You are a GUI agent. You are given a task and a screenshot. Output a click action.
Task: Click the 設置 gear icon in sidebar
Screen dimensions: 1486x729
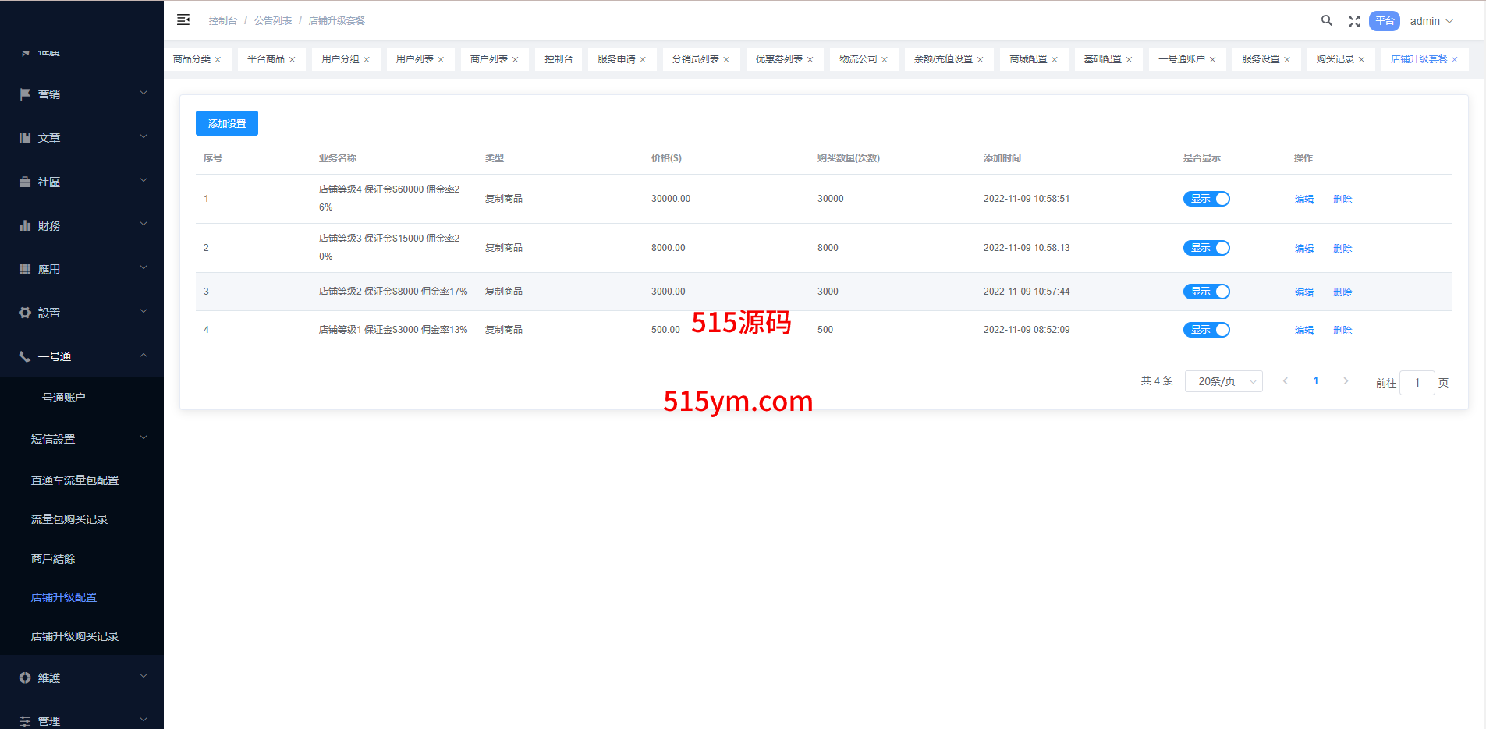(25, 313)
